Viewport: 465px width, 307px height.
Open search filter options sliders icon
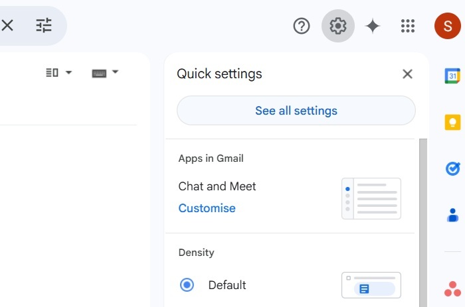tap(44, 25)
